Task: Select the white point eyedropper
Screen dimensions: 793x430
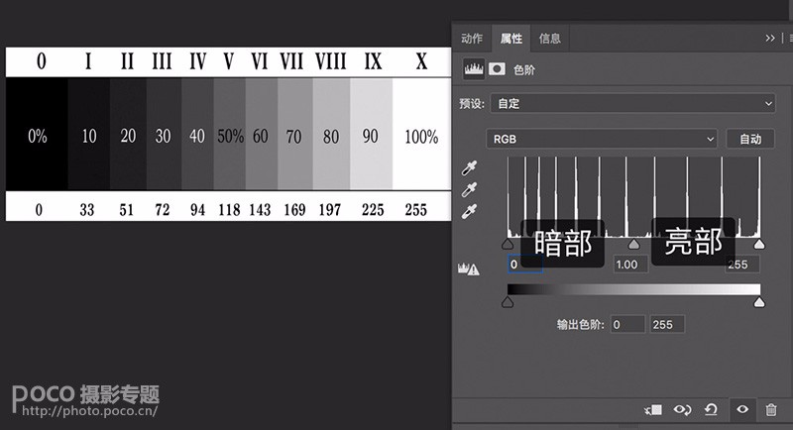Action: tap(469, 211)
